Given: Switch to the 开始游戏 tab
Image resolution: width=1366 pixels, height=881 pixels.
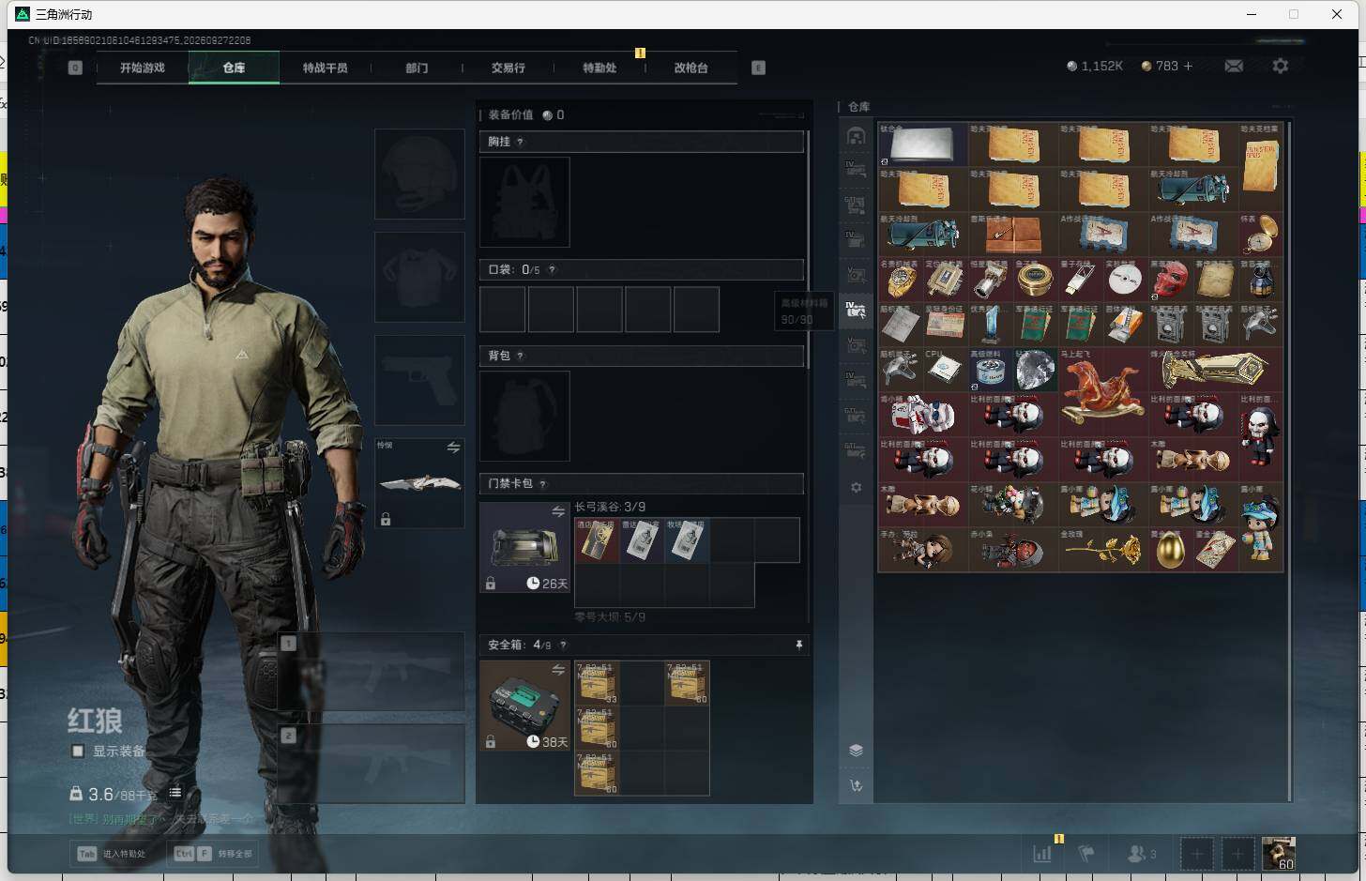Looking at the screenshot, I should tap(143, 68).
